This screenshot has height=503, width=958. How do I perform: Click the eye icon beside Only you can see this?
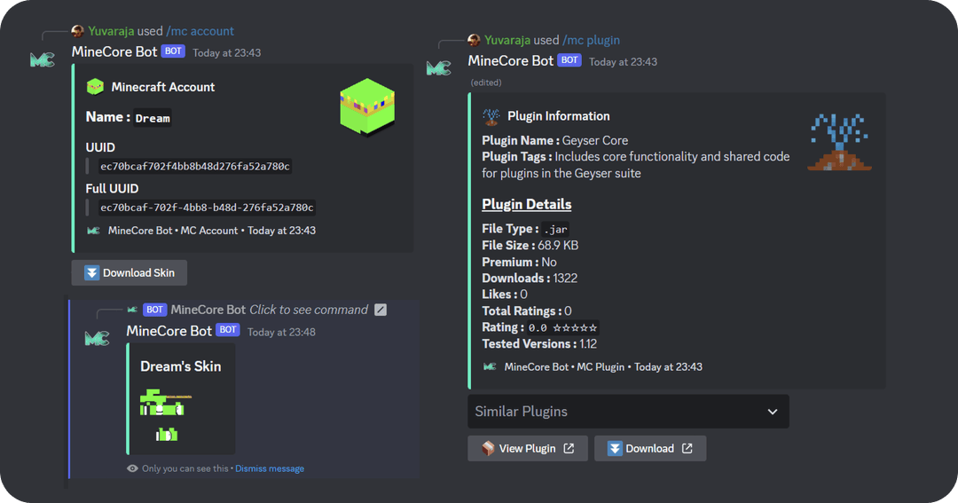pyautogui.click(x=132, y=468)
